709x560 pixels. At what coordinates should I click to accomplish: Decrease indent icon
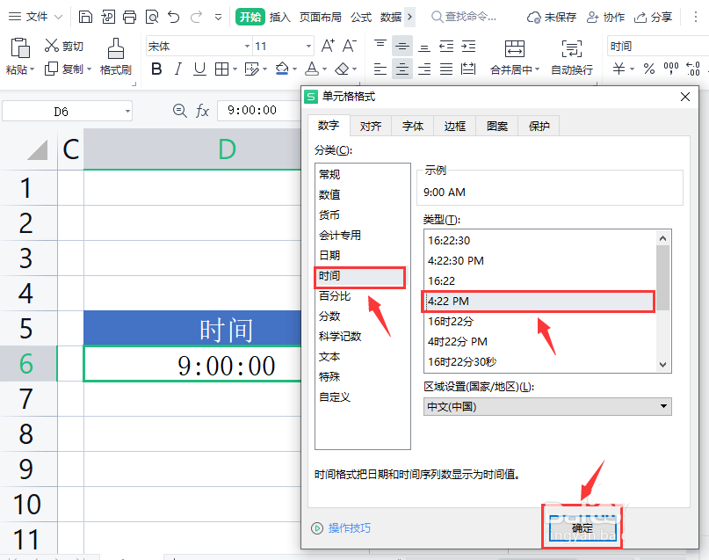pos(446,46)
